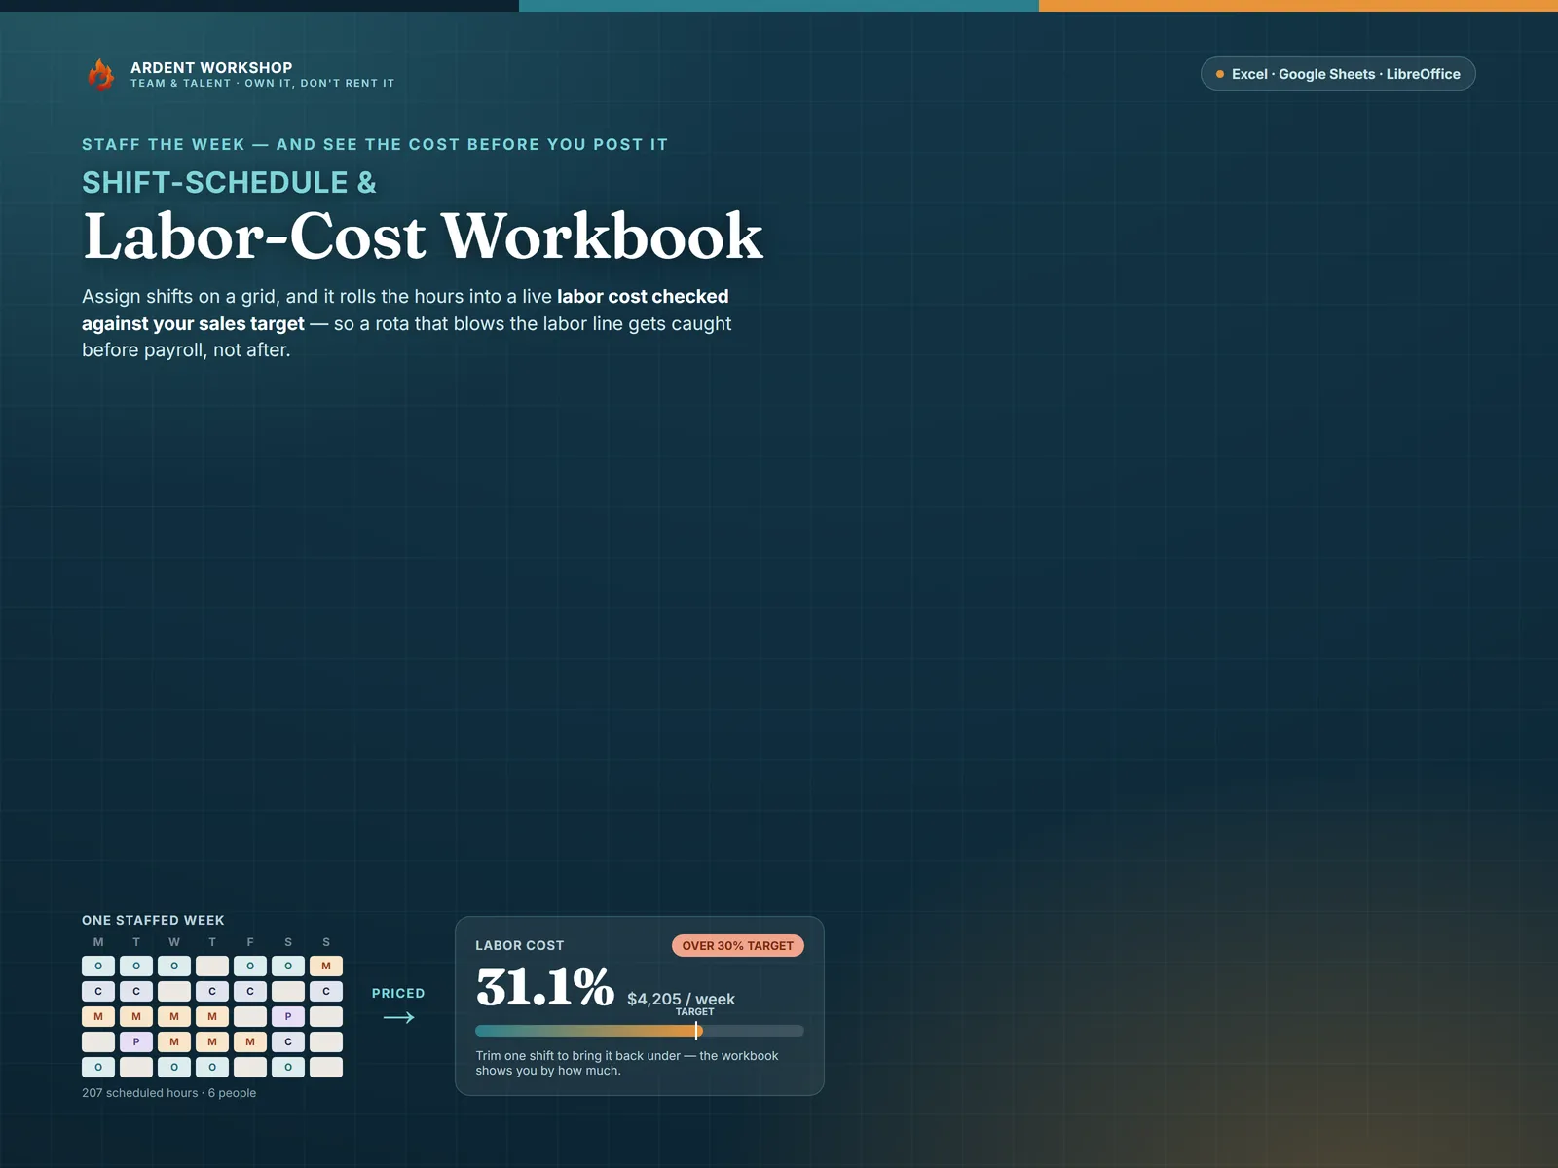Viewport: 1558px width, 1168px height.
Task: Click the $4,205 / week value
Action: 681,999
